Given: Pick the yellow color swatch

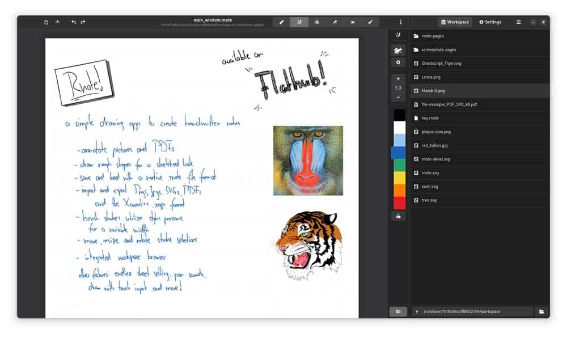Looking at the screenshot, I should point(400,178).
